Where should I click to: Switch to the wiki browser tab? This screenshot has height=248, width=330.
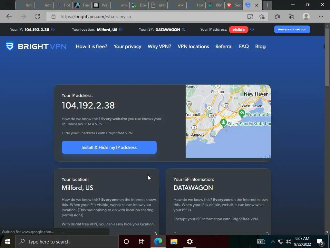point(177,5)
